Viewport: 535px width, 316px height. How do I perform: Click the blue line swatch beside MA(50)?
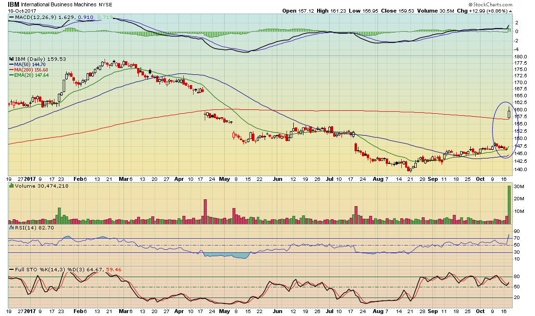point(12,65)
